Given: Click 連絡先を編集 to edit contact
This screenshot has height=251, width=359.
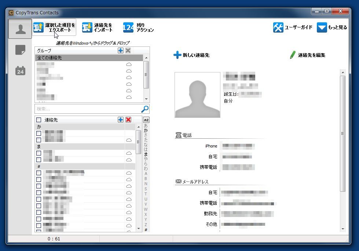Looking at the screenshot, I should [308, 55].
